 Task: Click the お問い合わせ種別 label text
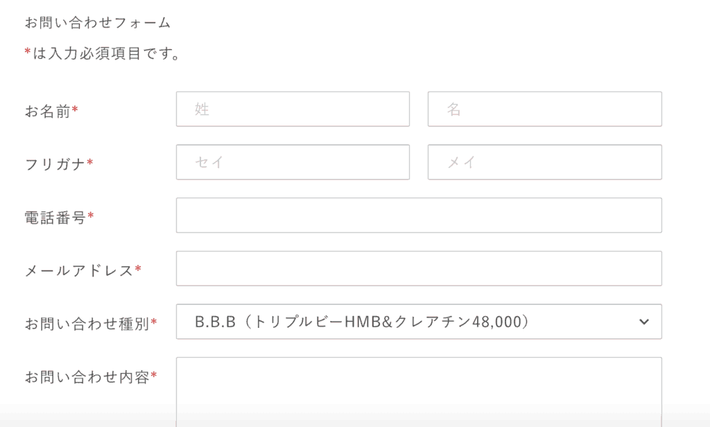click(87, 324)
